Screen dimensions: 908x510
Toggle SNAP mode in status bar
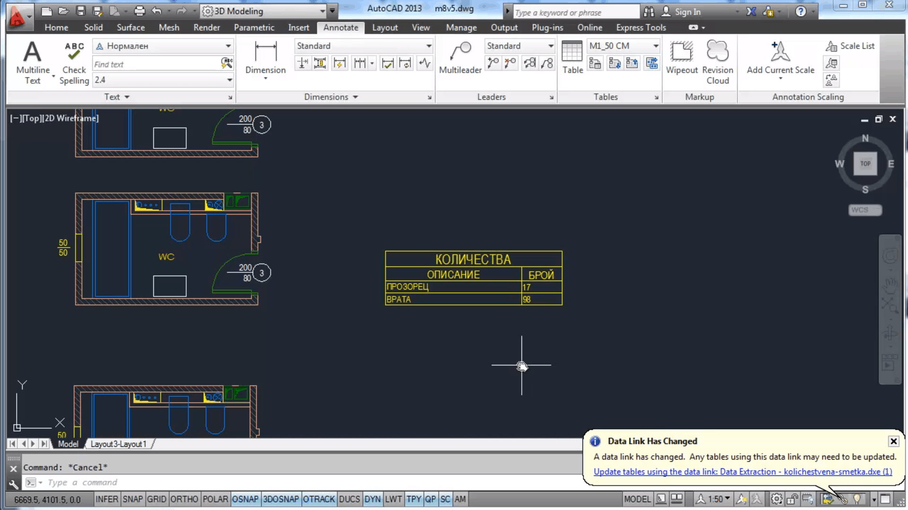coord(132,499)
